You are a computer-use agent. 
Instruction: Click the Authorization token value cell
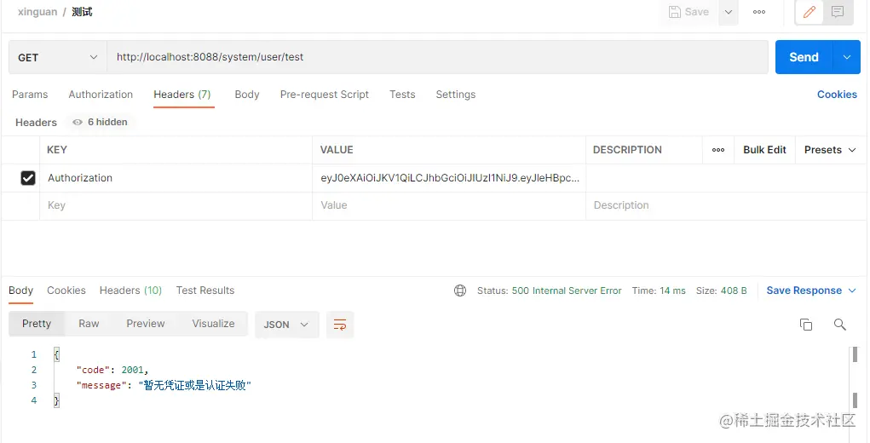point(449,178)
